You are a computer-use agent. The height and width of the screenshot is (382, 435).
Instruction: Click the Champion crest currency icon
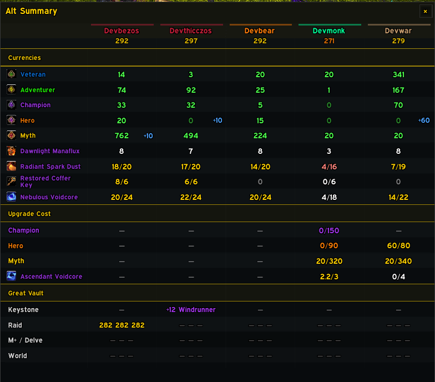click(x=11, y=104)
